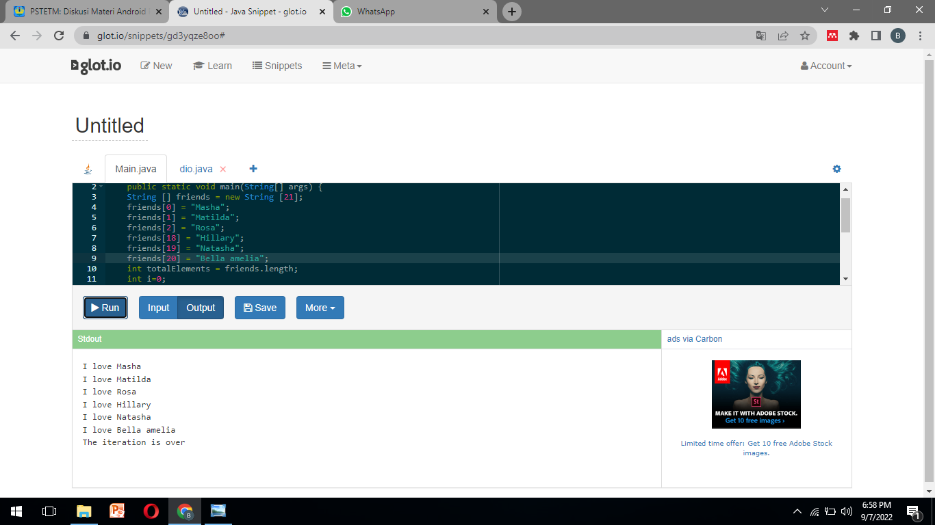Switch to the dio.java tab
Viewport: 935px width, 525px height.
tap(196, 169)
